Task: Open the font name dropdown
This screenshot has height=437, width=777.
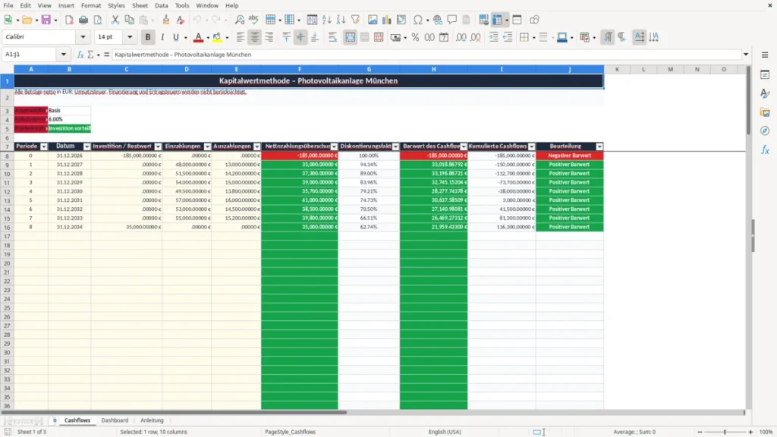Action: point(83,36)
